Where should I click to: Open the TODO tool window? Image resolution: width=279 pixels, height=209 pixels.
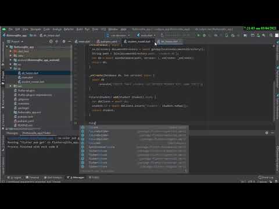pyautogui.click(x=94, y=178)
